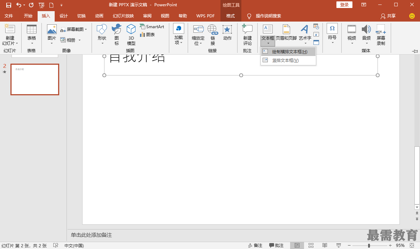Open the 幻灯片放映 tab
The image size is (420, 249).
tap(123, 16)
